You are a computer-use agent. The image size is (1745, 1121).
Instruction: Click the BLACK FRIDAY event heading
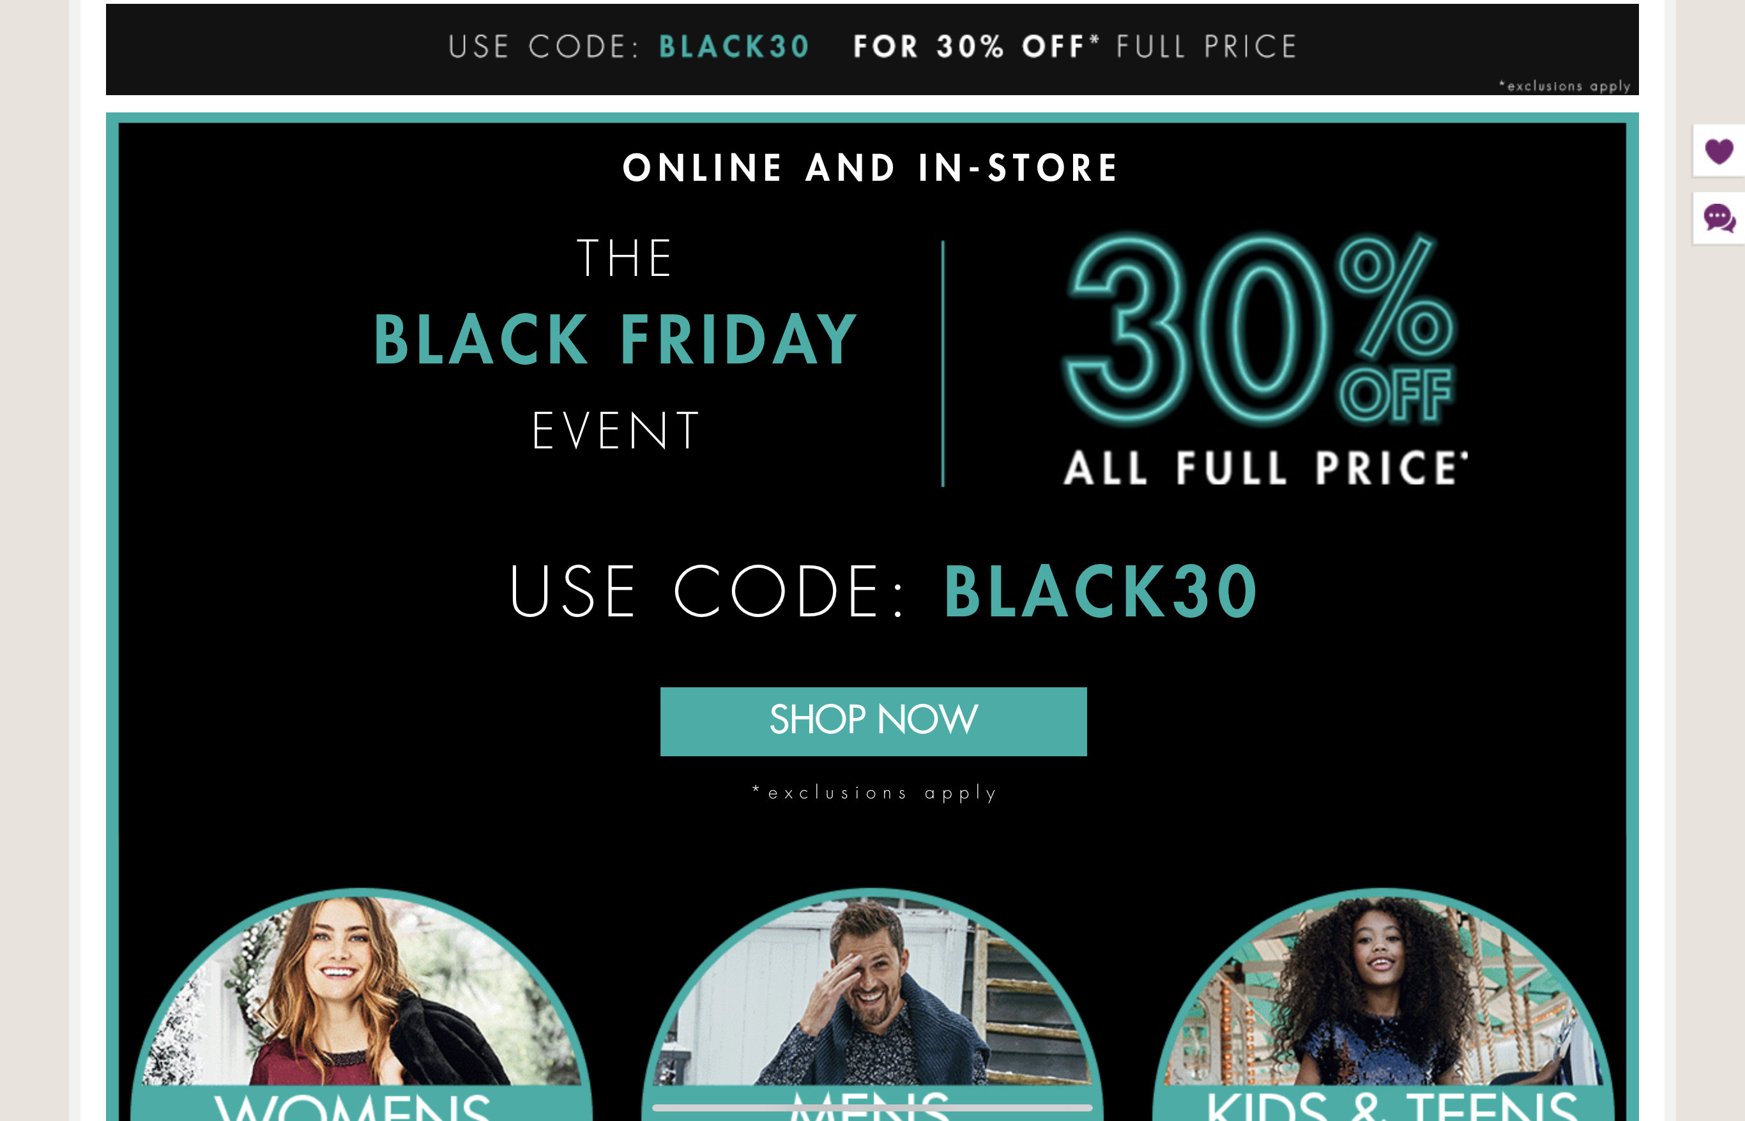[x=616, y=339]
